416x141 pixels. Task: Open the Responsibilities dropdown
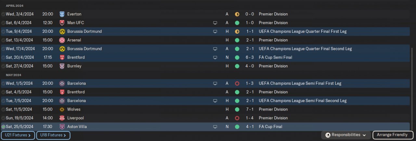point(347,135)
